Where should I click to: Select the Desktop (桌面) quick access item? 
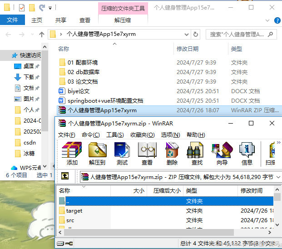[27, 66]
